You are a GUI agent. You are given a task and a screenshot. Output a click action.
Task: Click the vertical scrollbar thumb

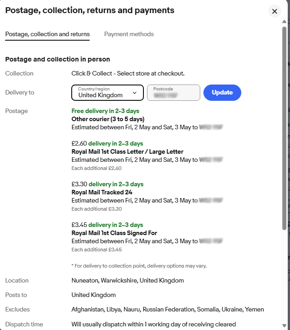[284, 128]
